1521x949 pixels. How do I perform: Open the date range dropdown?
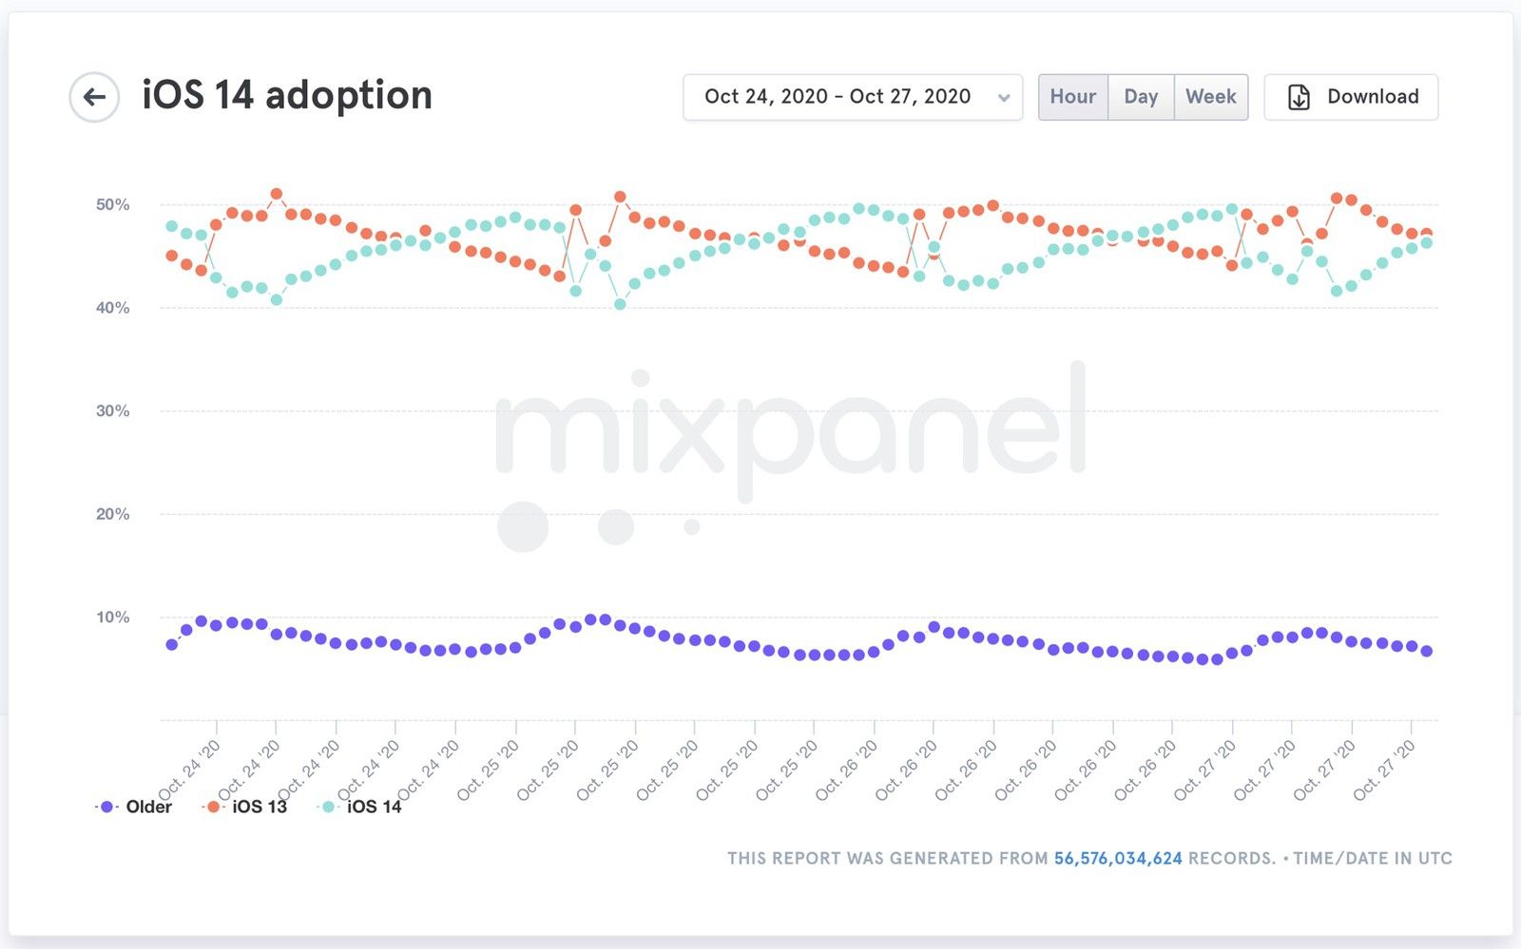[x=853, y=97]
